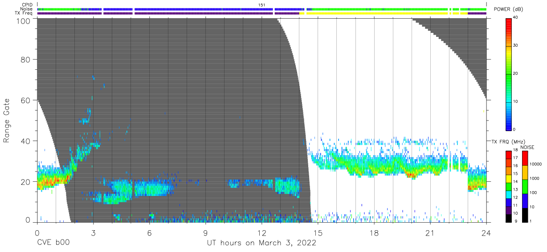547x252 pixels.
Task: Click the Range Gate y-axis title
Action: [x=7, y=120]
